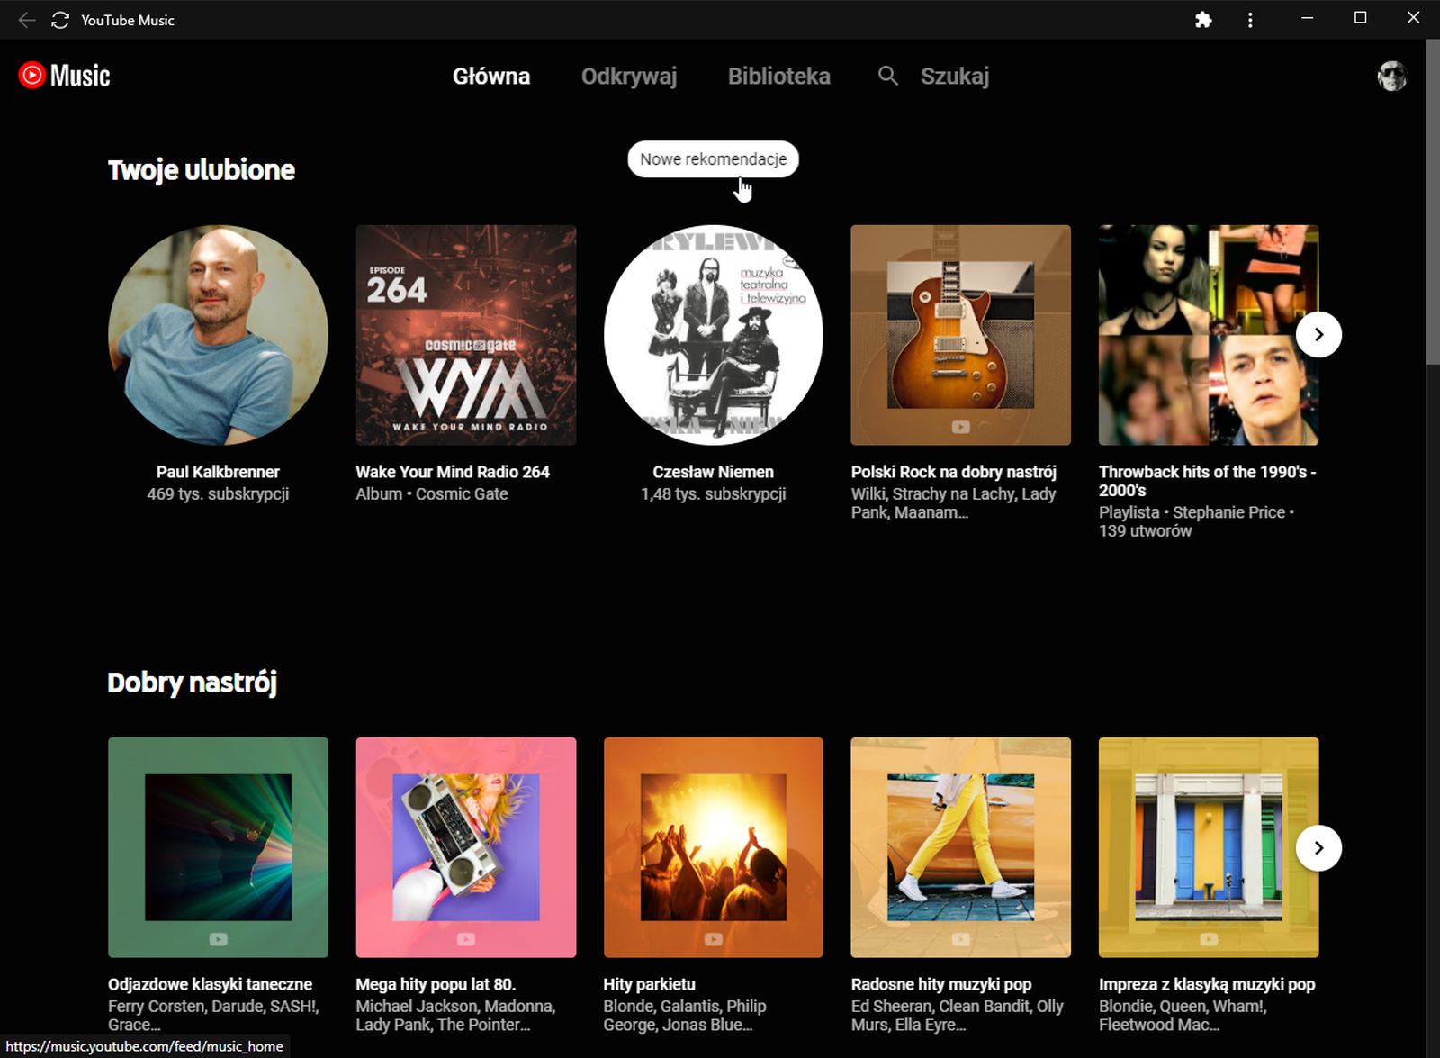Click Wake Your Mind Radio 264 cover
The width and height of the screenshot is (1440, 1058).
466,335
